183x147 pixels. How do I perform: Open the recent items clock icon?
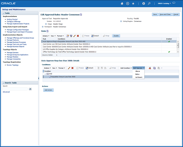128,3
